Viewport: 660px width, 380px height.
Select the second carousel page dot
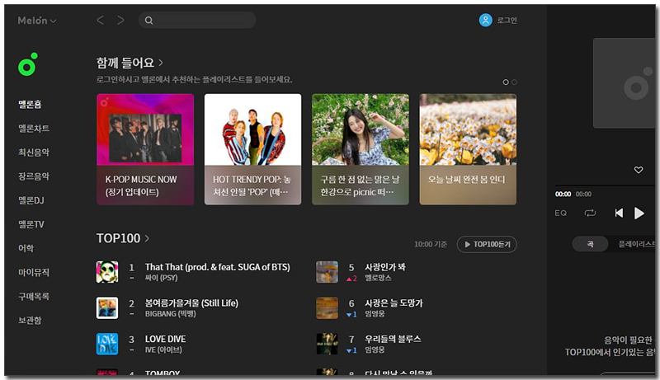514,82
